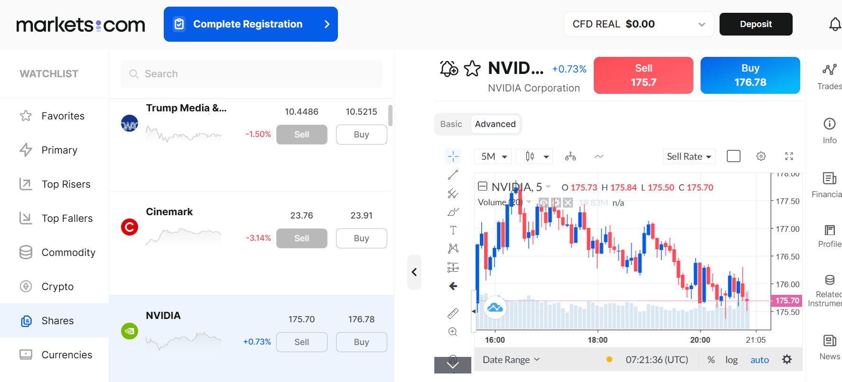Click inside the watchlist Search field
Image resolution: width=842 pixels, height=382 pixels.
[x=251, y=74]
